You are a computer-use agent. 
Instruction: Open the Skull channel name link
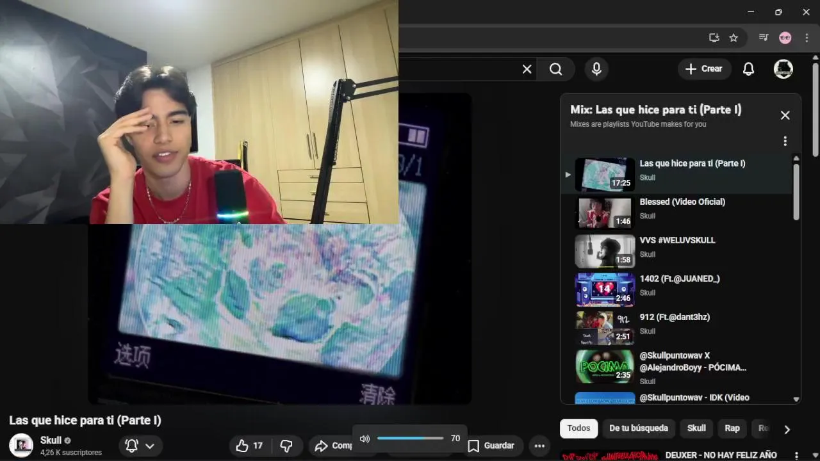pyautogui.click(x=51, y=441)
